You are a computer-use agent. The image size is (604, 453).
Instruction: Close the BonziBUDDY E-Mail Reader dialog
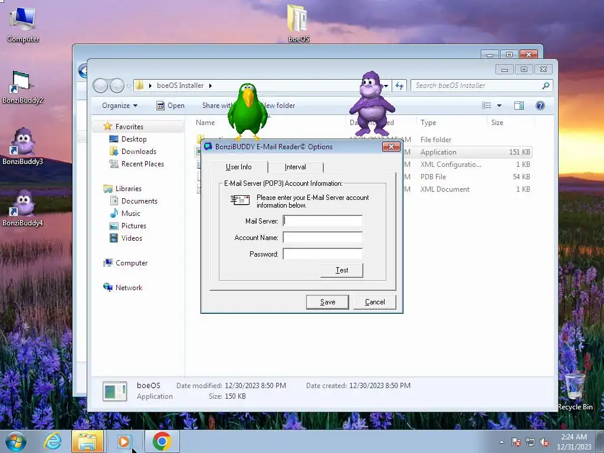[391, 146]
